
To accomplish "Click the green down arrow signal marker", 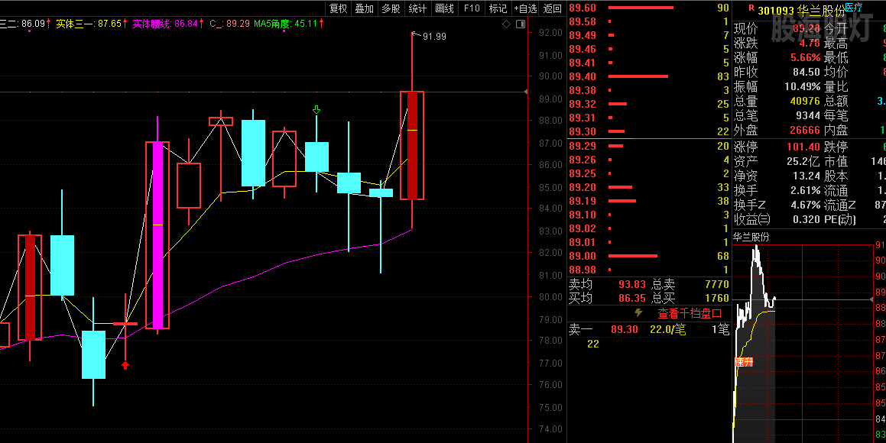I will pos(316,111).
